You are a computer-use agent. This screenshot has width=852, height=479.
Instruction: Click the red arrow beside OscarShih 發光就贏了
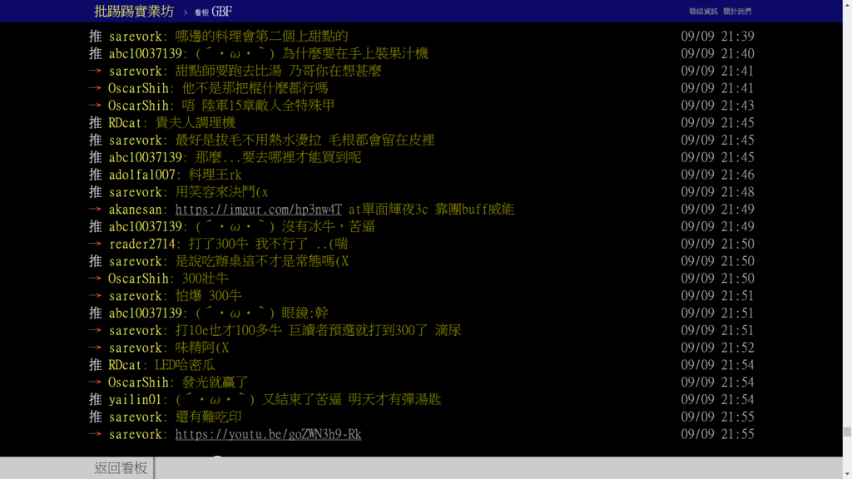tap(95, 383)
